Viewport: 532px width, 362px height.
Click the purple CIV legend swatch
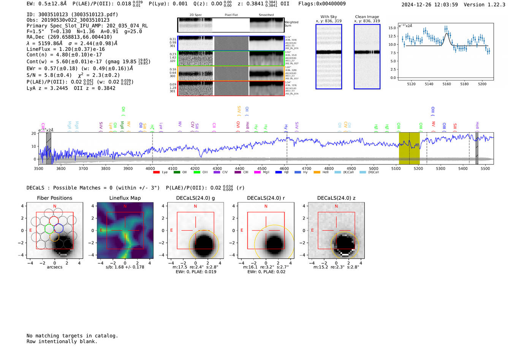point(217,172)
